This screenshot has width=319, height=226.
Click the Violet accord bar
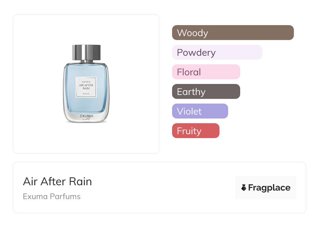click(x=200, y=111)
